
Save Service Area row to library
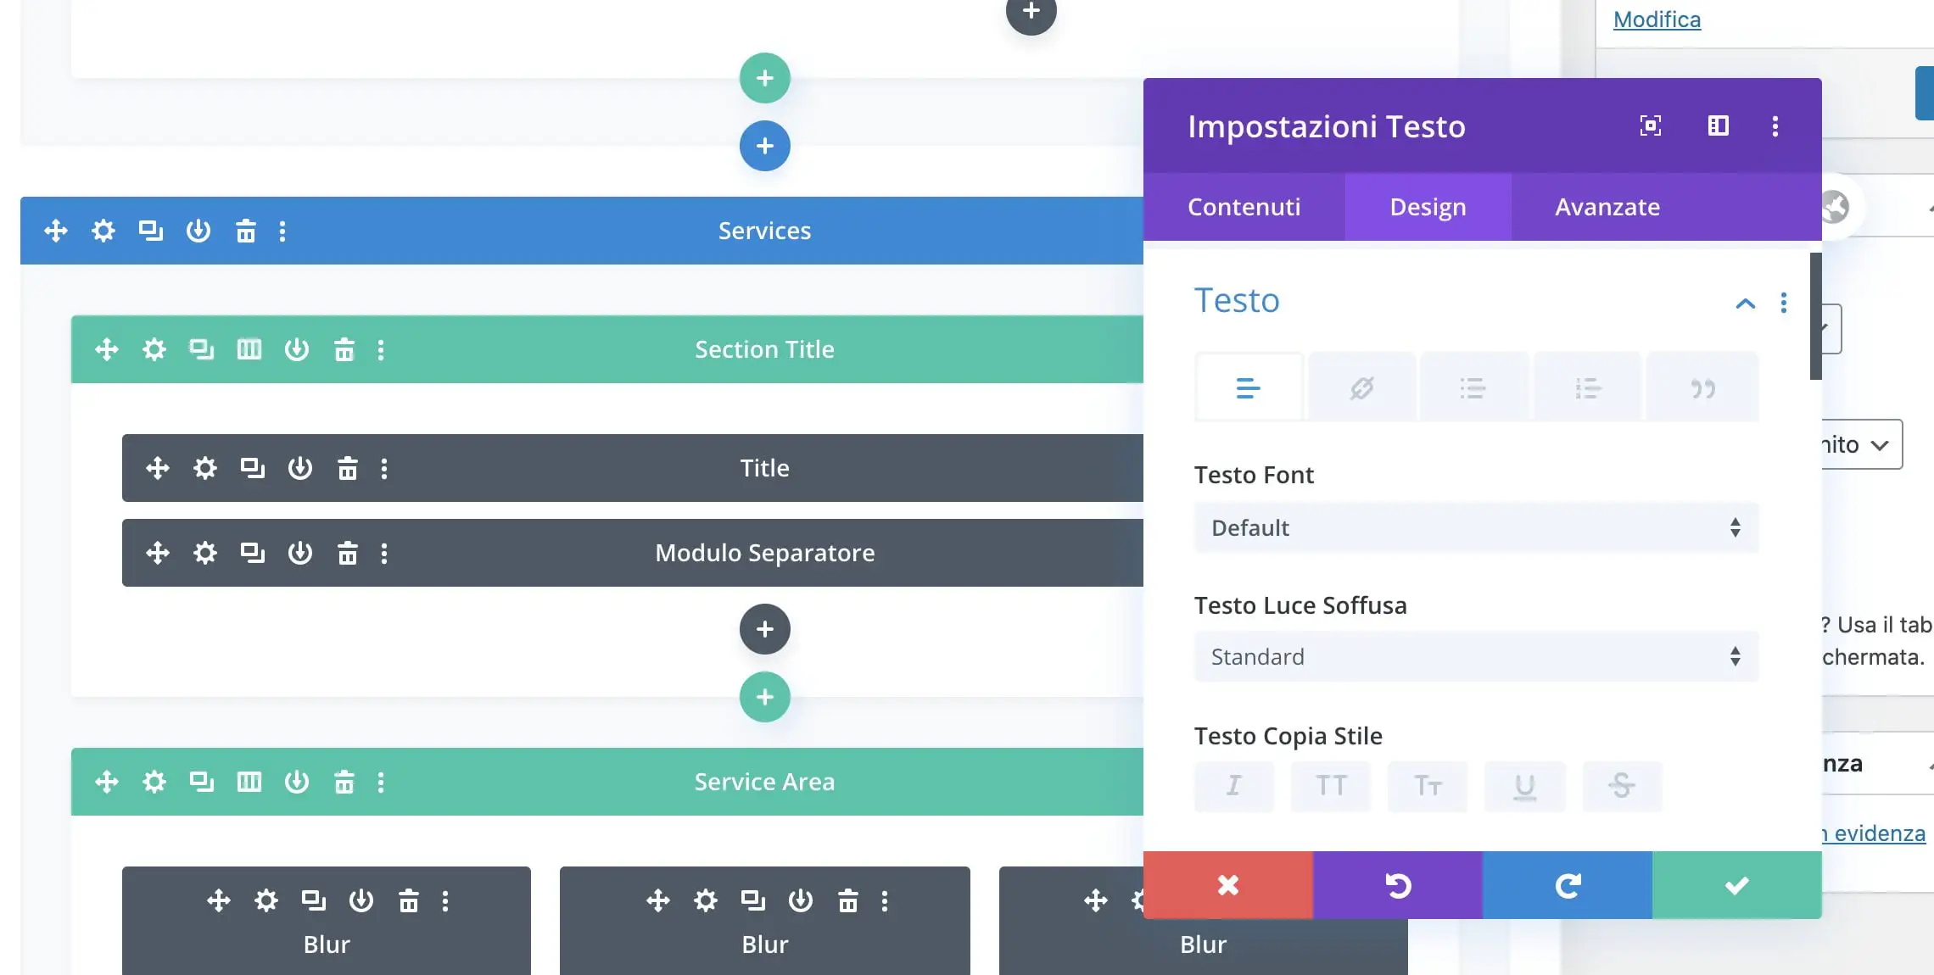(x=297, y=782)
